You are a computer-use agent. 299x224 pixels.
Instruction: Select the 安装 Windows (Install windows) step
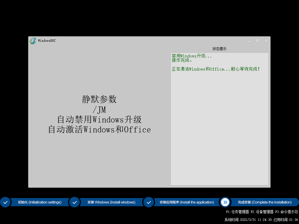tap(111, 202)
